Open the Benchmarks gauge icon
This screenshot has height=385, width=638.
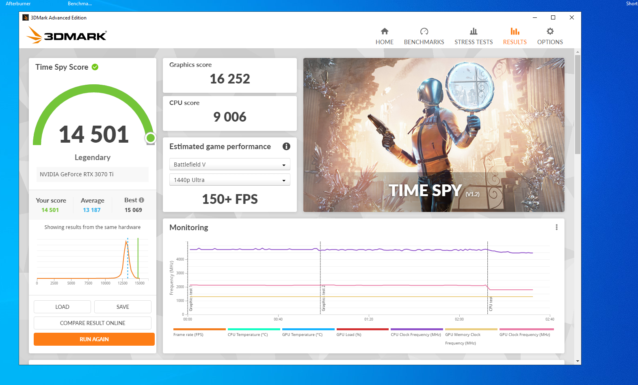424,31
